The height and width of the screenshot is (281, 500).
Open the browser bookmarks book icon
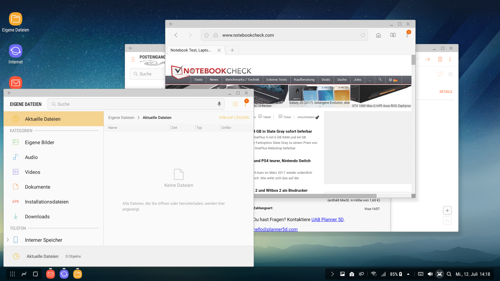pos(393,35)
